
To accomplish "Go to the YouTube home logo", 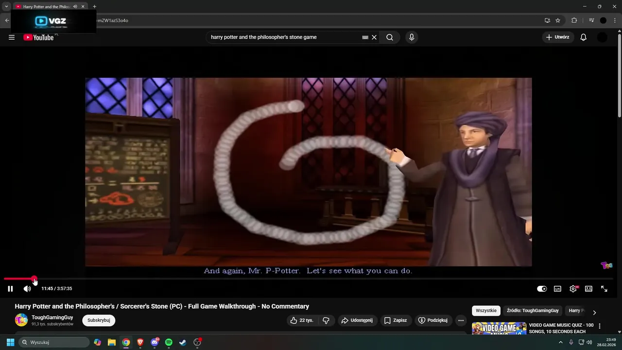I will [x=38, y=37].
